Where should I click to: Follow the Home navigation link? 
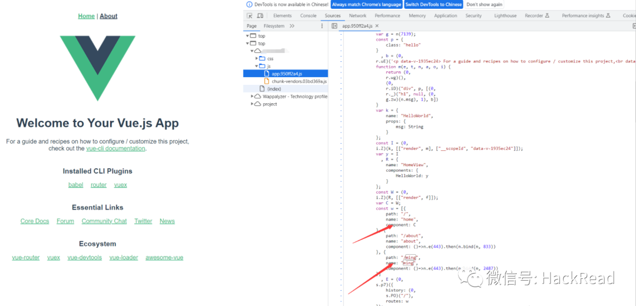[87, 17]
